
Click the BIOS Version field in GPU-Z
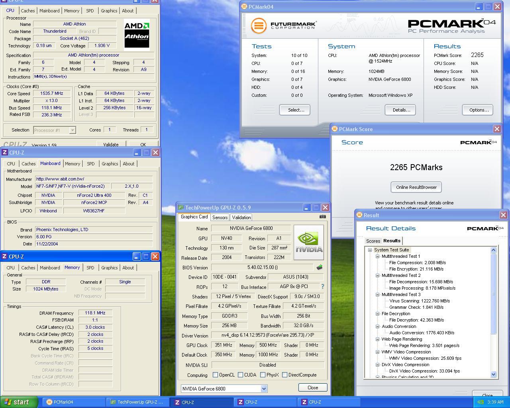(262, 267)
